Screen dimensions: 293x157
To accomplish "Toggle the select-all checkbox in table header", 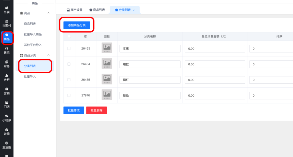I will (69, 36).
